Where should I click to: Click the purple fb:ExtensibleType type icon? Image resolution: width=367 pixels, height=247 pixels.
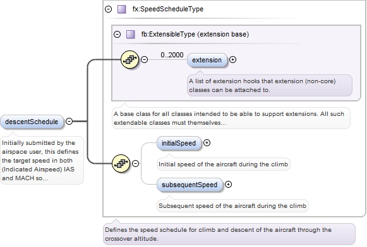click(x=131, y=34)
